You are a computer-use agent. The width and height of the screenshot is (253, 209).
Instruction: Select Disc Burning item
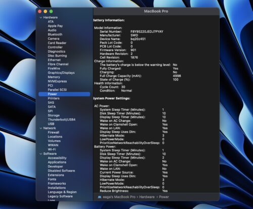click(57, 56)
